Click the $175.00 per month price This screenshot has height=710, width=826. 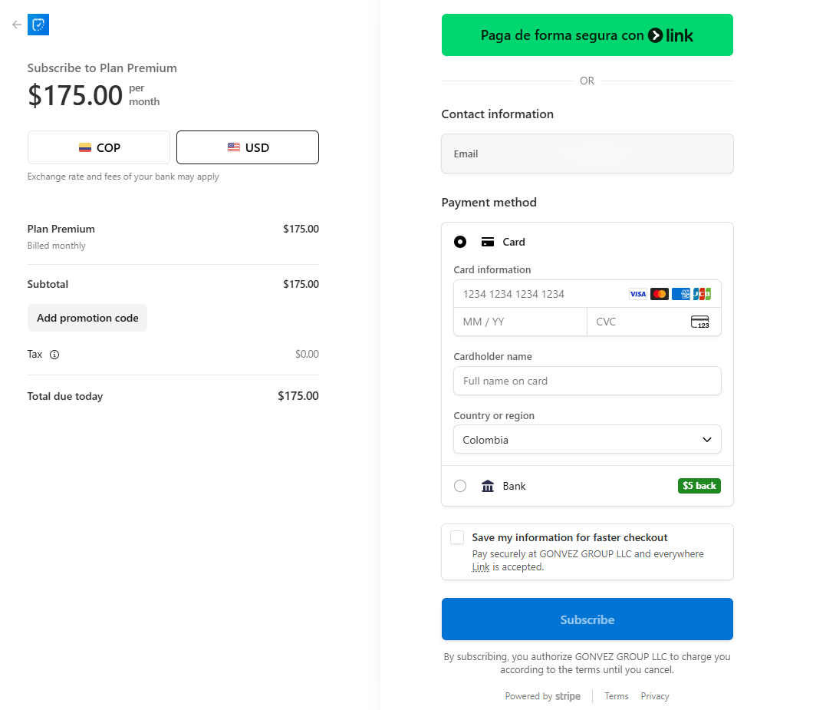pyautogui.click(x=94, y=95)
